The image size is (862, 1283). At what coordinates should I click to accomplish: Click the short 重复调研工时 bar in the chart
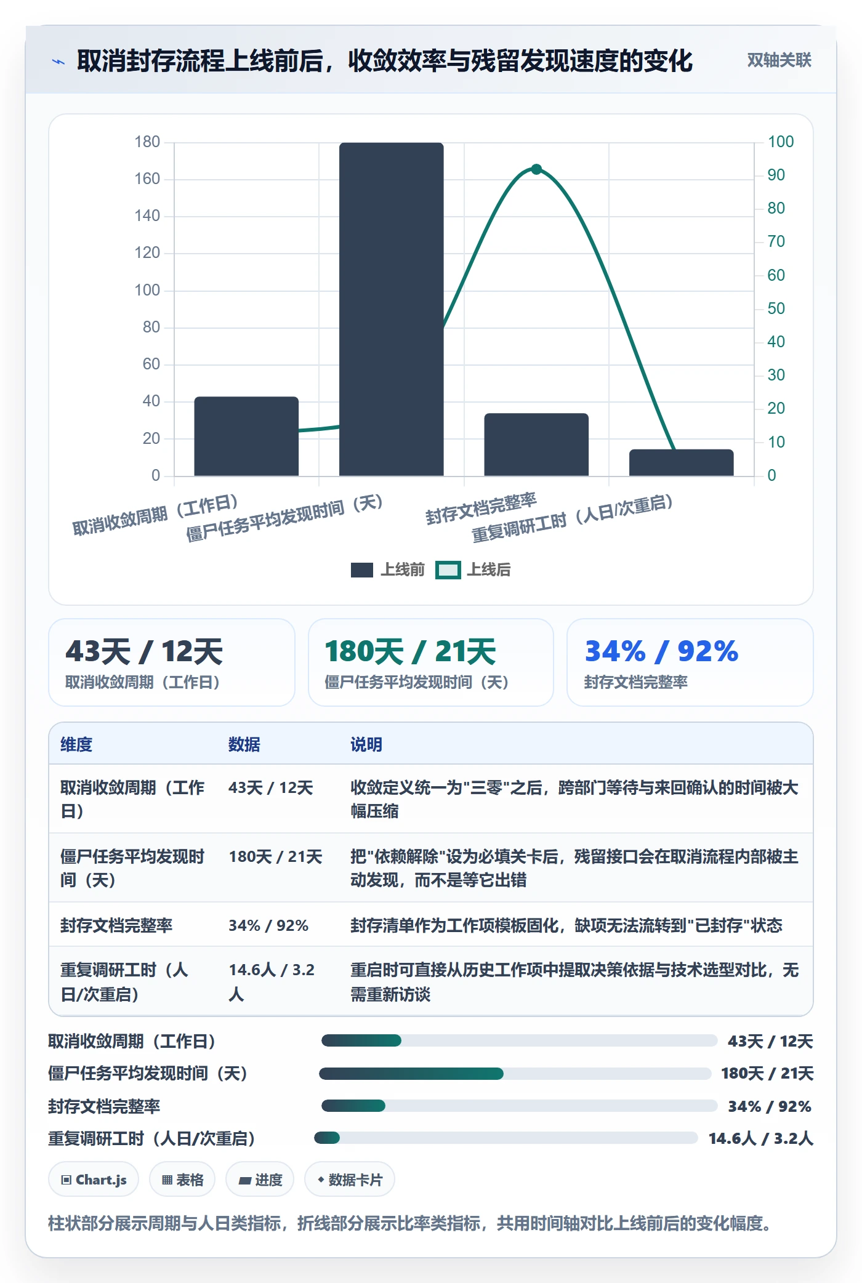pos(682,462)
